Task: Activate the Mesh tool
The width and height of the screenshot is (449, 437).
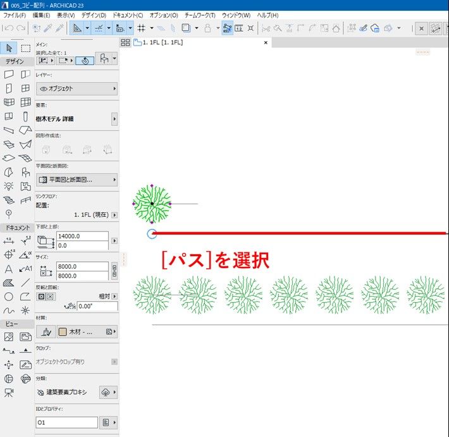Action: (x=25, y=158)
